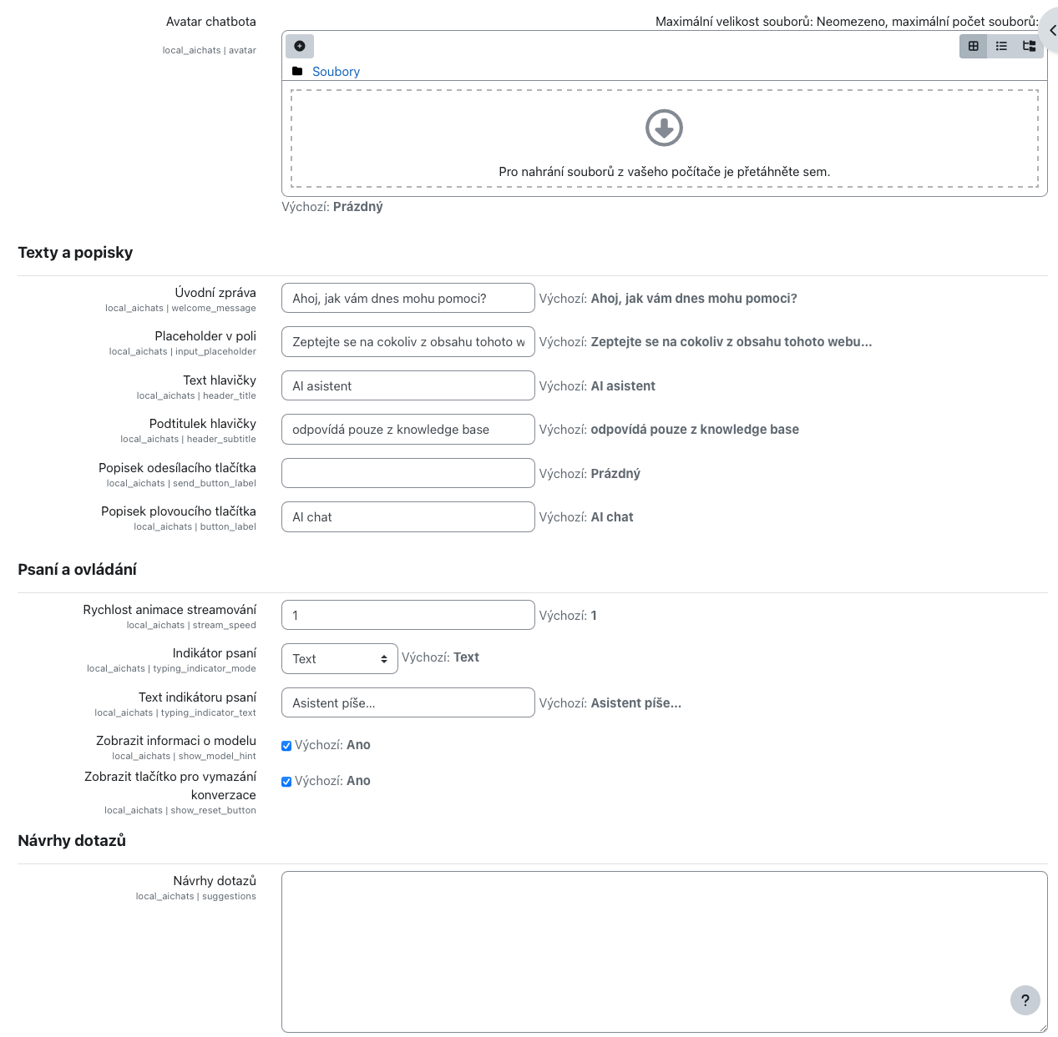Switch file manager to folder tree view
The height and width of the screenshot is (1037, 1058).
(1029, 47)
